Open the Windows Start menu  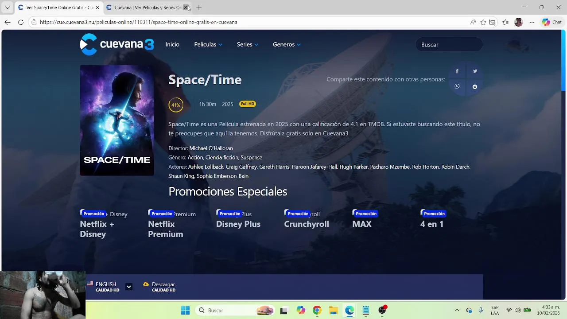coord(185,310)
